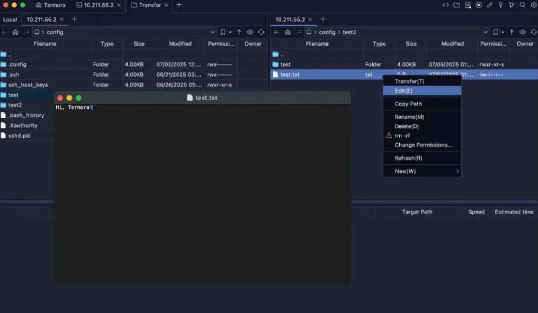Switch to Local tab in left panel
Image resolution: width=538 pixels, height=313 pixels.
10,19
